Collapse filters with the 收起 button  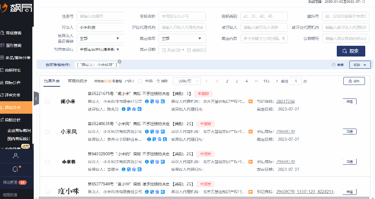[360, 65]
